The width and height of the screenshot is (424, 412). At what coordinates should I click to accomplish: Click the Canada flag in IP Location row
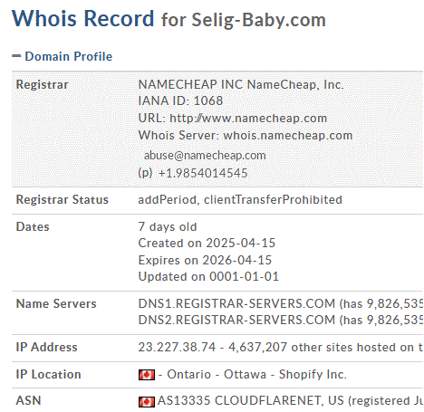tap(147, 375)
